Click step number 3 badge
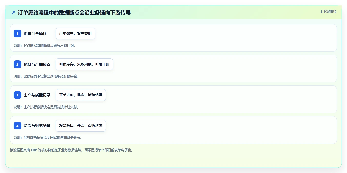 click(x=17, y=95)
